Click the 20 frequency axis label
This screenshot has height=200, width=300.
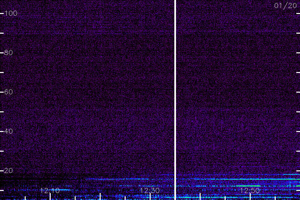[x=8, y=171]
